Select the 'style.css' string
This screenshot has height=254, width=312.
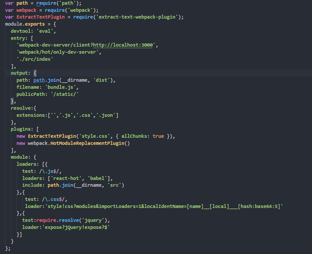94,136
